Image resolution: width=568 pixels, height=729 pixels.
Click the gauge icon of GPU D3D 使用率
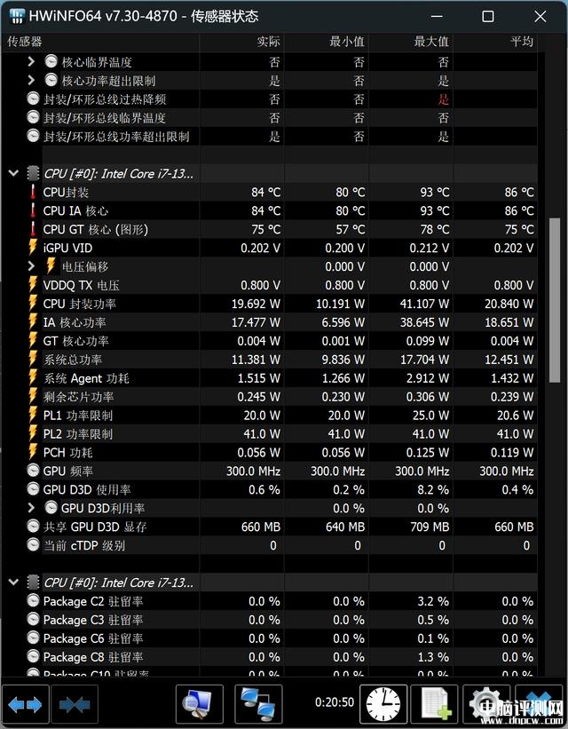pyautogui.click(x=33, y=489)
